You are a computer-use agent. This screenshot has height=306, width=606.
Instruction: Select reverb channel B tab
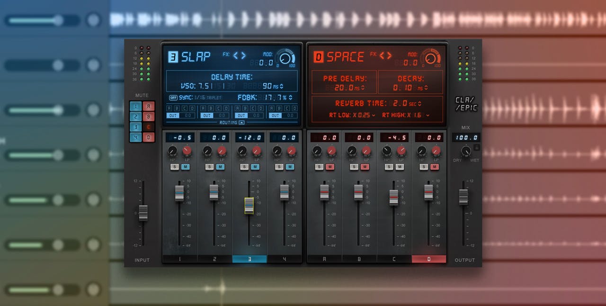point(359,259)
